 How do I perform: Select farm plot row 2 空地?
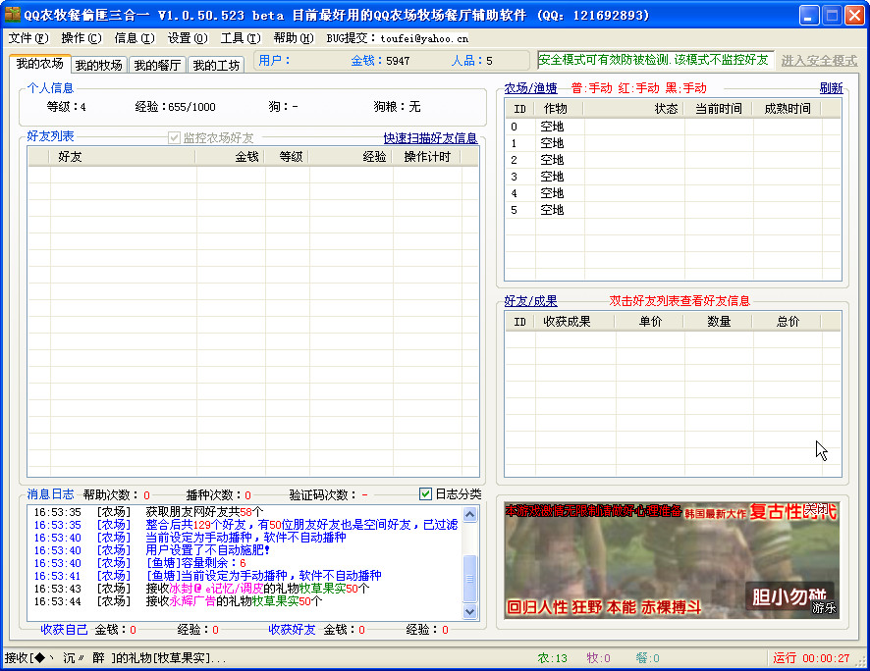pos(673,160)
